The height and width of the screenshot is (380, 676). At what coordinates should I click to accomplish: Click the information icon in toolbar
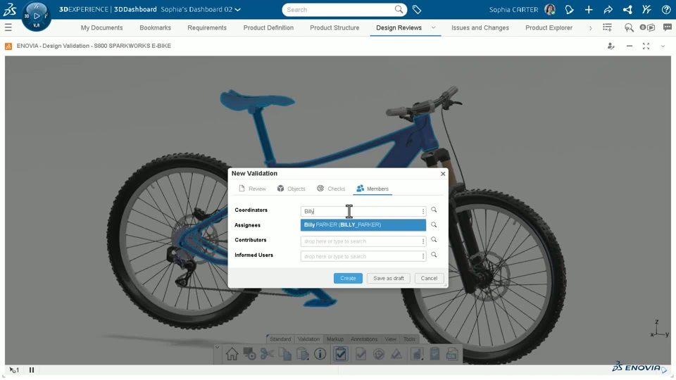coord(320,354)
